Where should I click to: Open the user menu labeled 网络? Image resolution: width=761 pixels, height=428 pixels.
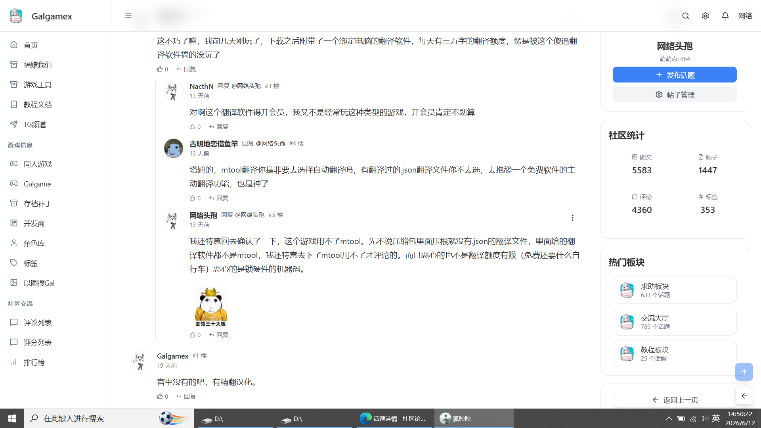click(x=745, y=16)
